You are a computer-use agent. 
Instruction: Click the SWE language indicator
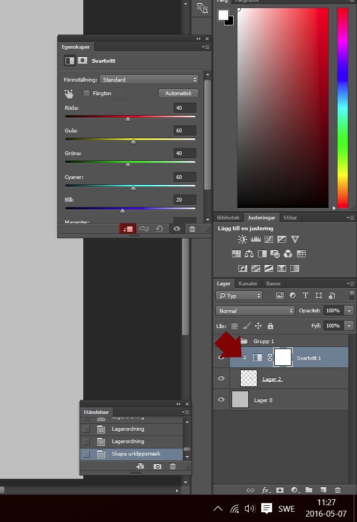(x=286, y=508)
